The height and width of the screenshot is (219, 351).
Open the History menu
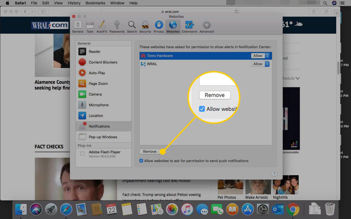pyautogui.click(x=74, y=3)
